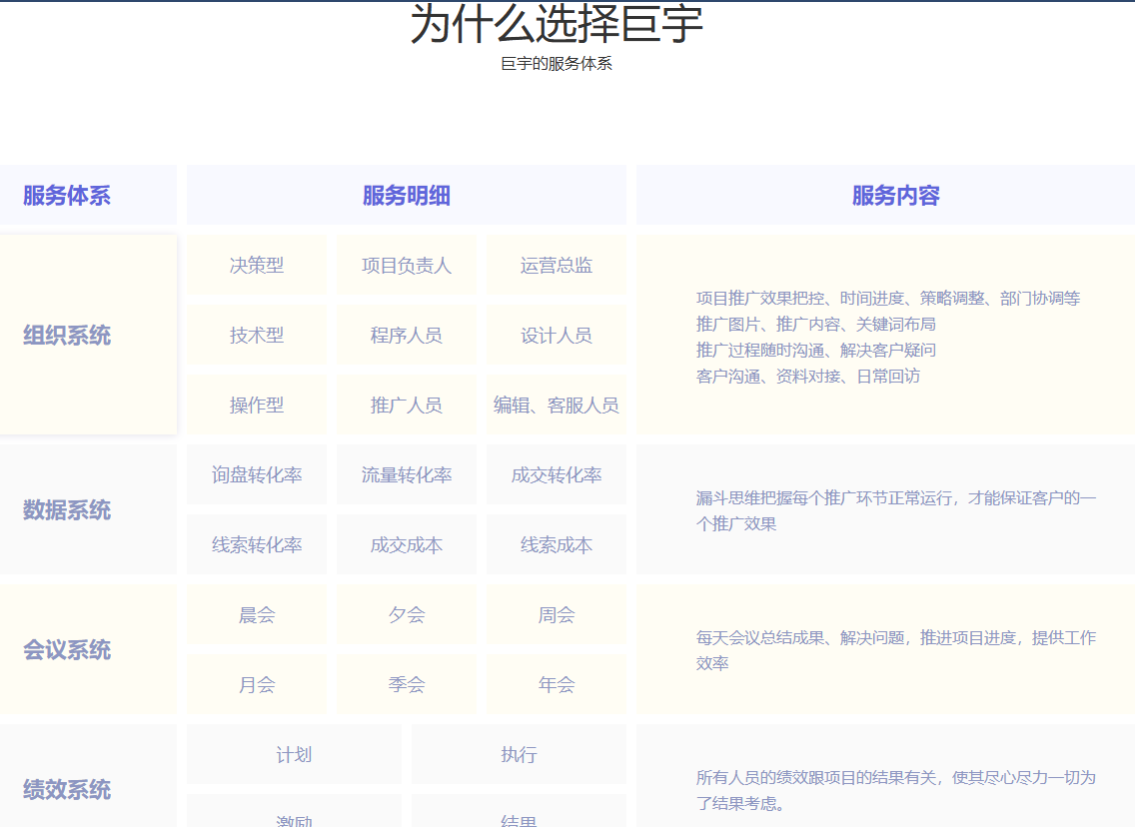Click the 成交成本 cell
1135x827 pixels.
click(x=407, y=544)
